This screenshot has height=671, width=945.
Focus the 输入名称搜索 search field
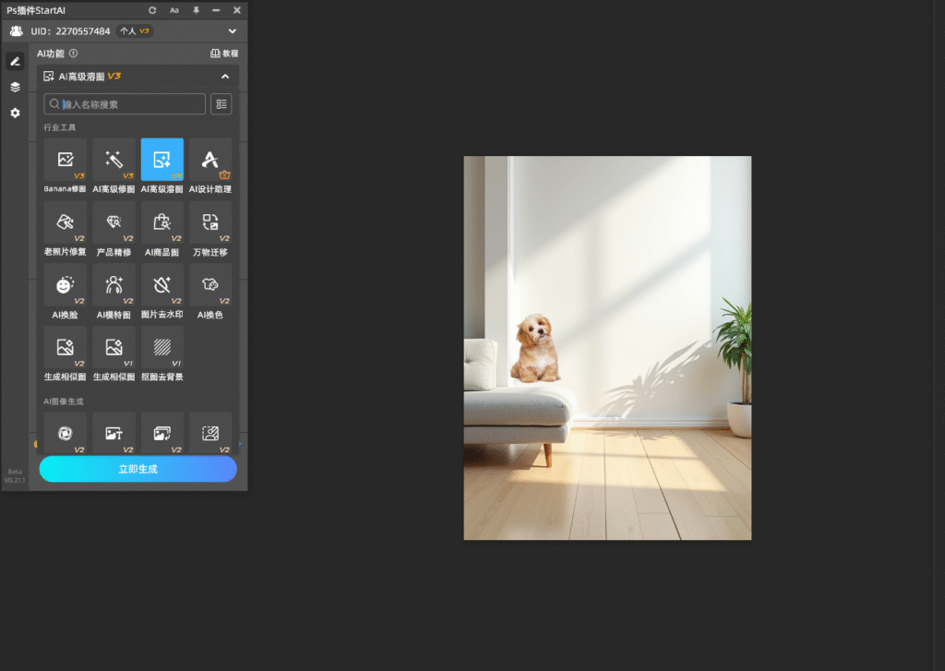point(129,104)
